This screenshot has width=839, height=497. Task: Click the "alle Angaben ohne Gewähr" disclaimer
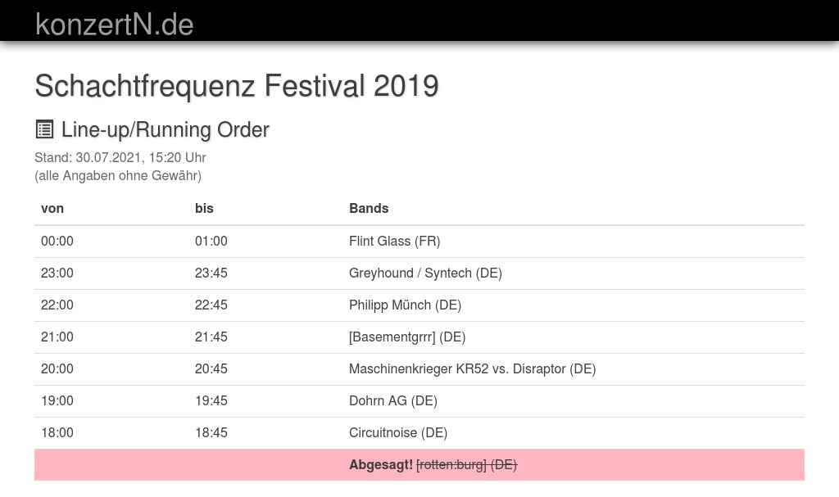point(118,175)
